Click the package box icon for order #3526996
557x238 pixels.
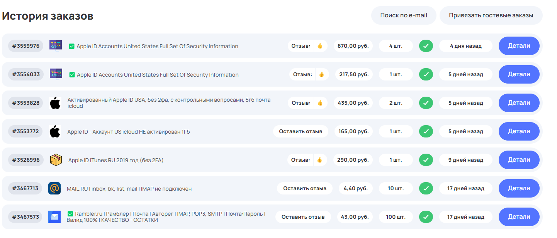click(56, 160)
